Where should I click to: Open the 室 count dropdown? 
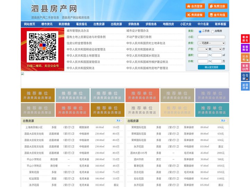click(203, 49)
